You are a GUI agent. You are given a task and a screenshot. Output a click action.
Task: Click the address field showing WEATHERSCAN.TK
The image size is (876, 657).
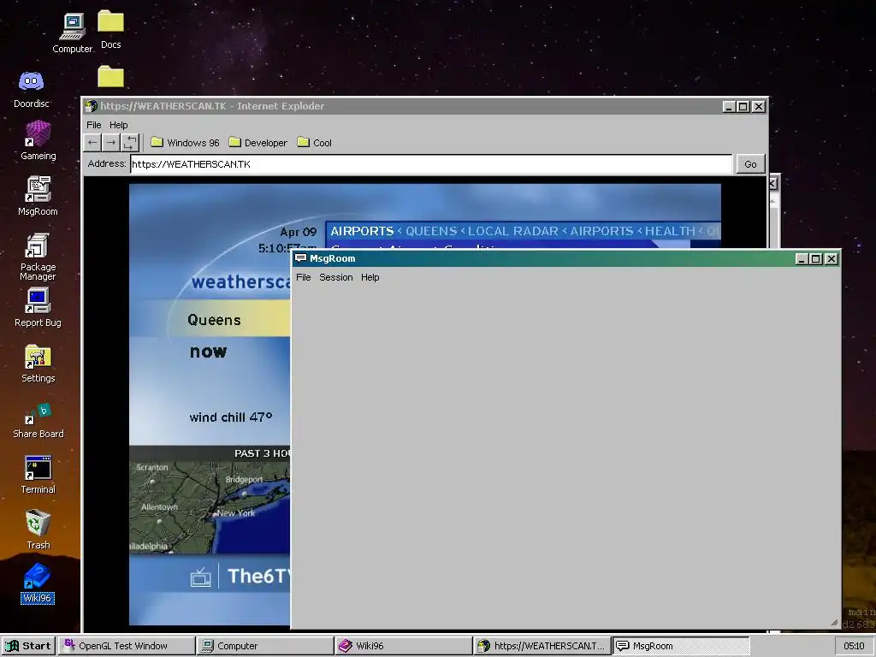point(431,164)
